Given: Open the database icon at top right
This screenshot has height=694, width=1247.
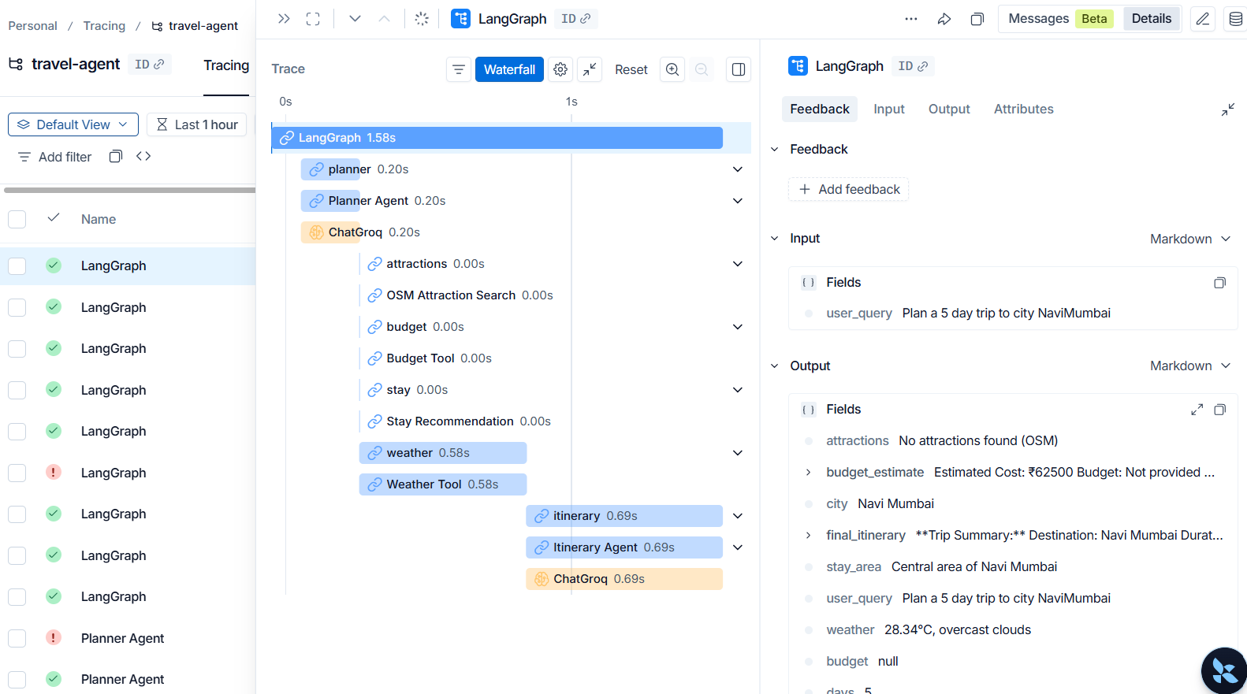Looking at the screenshot, I should [x=1236, y=19].
